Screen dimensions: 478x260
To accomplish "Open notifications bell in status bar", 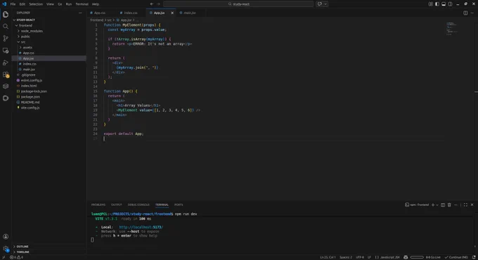I will point(474,257).
